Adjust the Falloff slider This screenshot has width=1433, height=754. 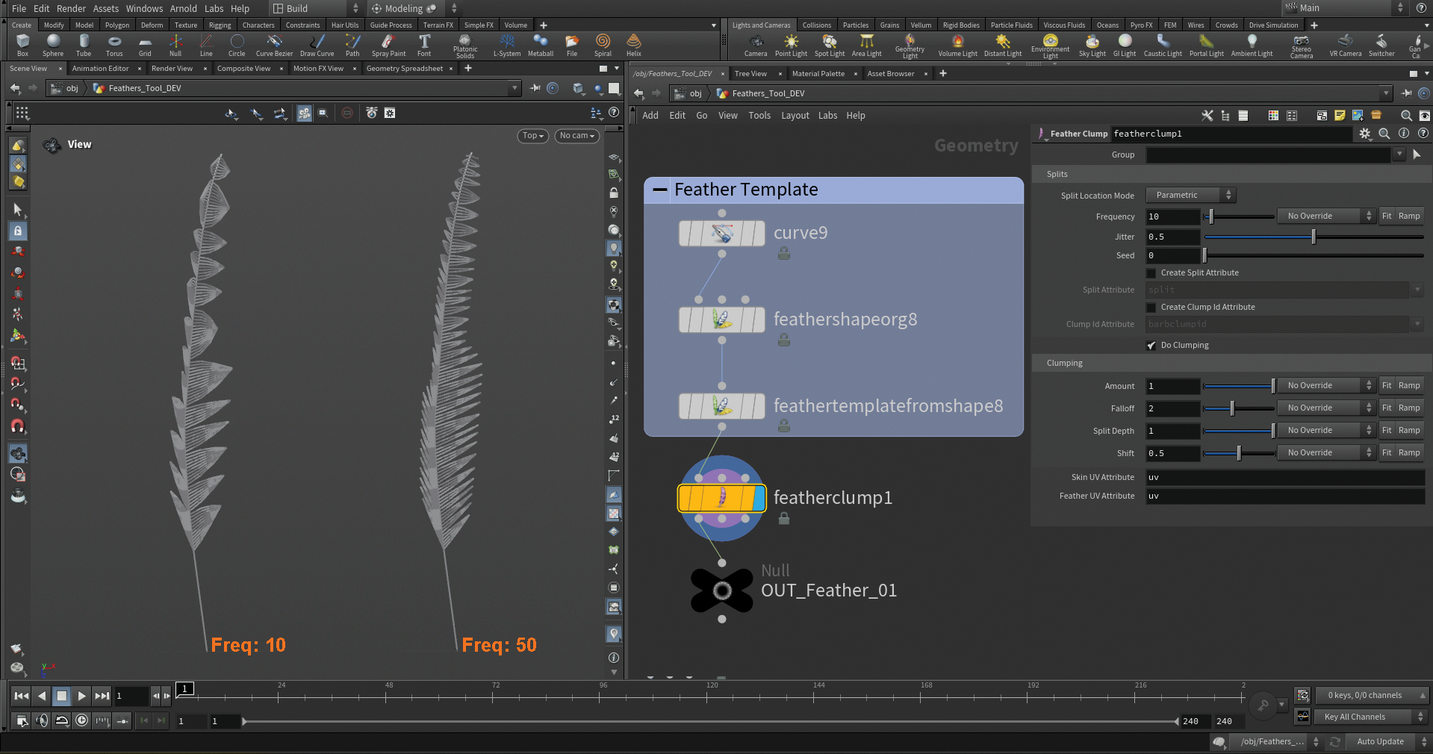point(1238,408)
